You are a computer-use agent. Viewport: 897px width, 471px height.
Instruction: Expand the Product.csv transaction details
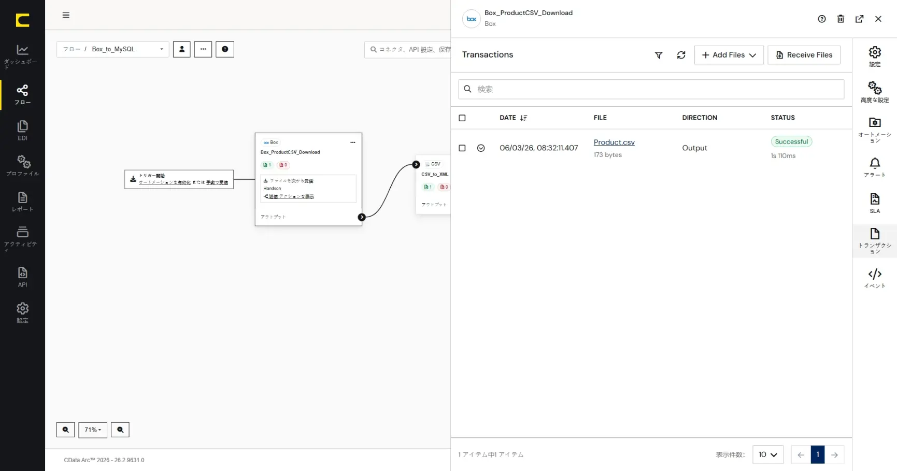(481, 148)
